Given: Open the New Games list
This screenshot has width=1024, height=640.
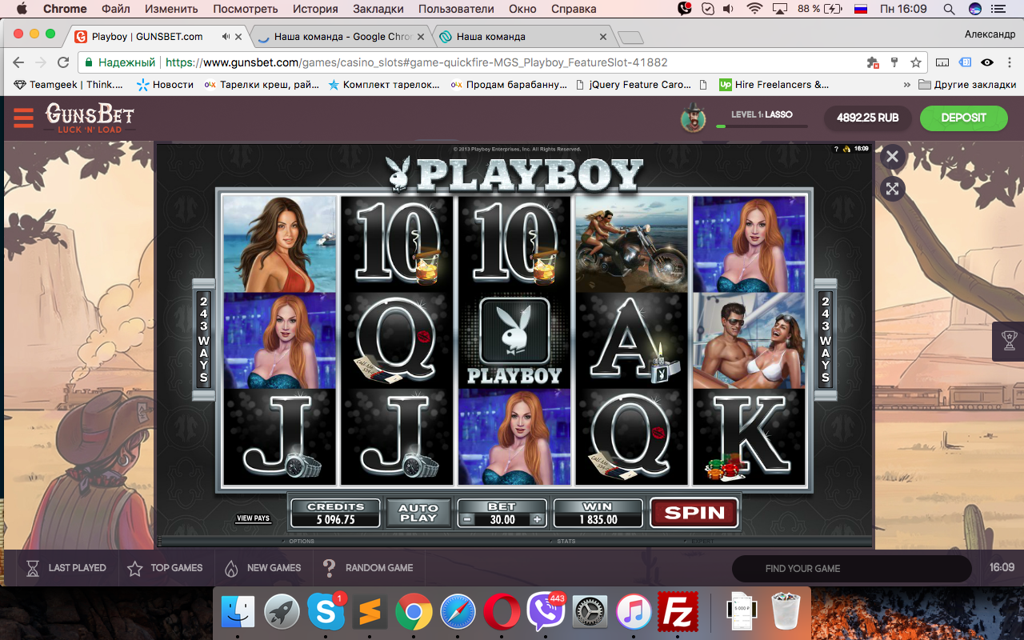Looking at the screenshot, I should 263,568.
